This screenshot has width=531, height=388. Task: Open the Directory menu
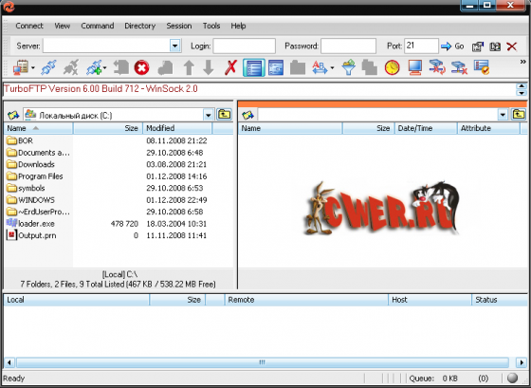[140, 26]
